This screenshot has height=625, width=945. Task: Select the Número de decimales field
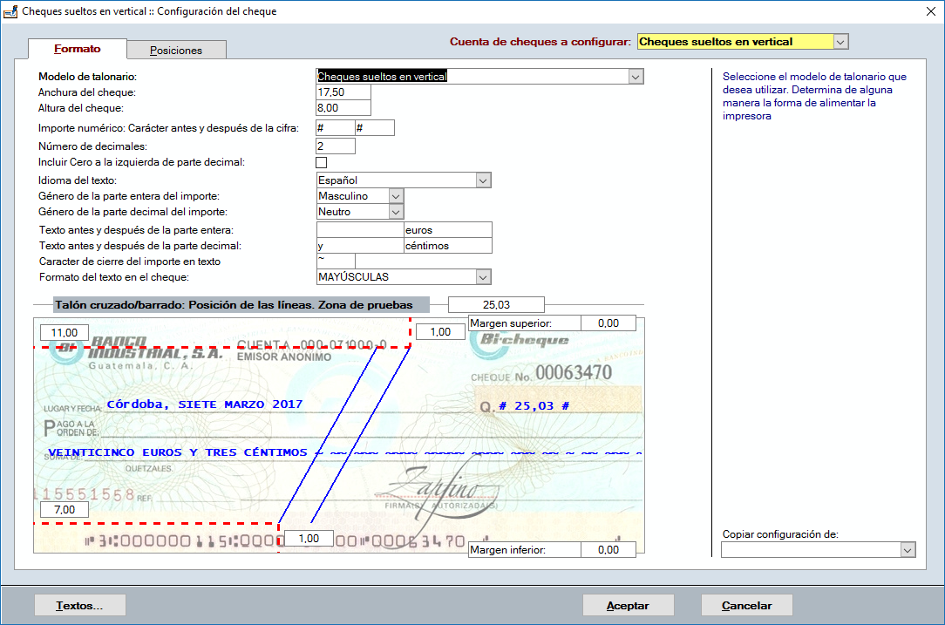[336, 146]
